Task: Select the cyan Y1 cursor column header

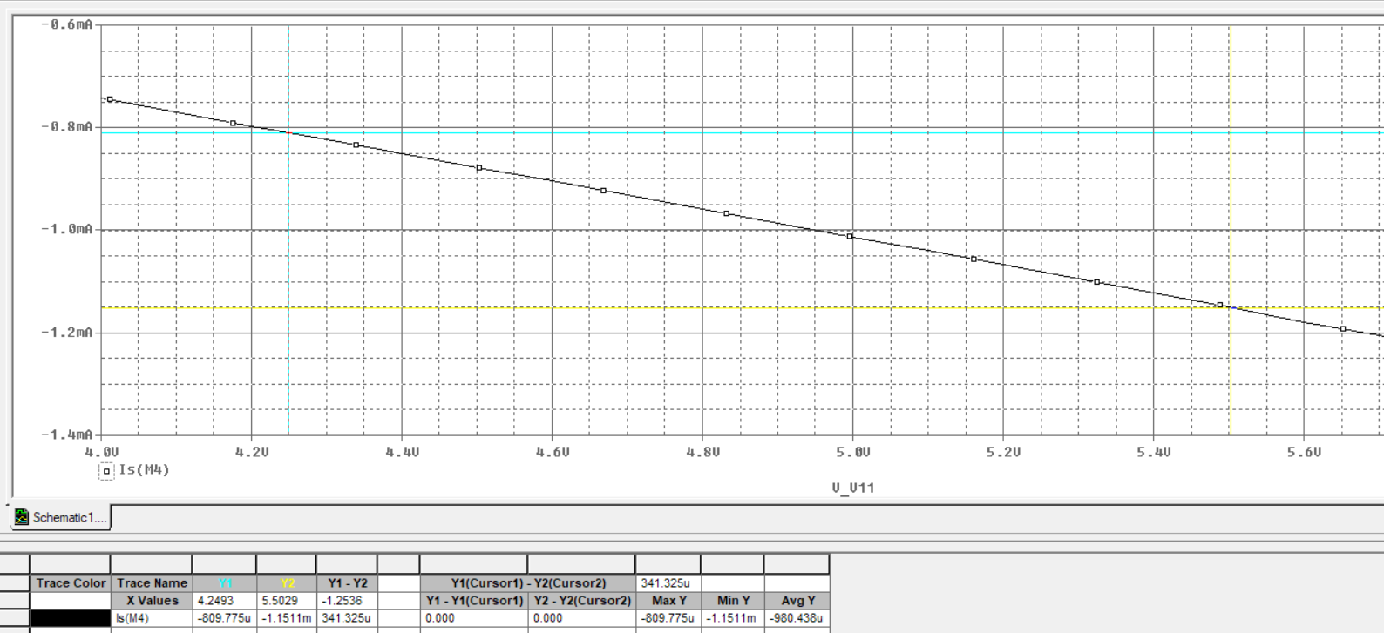Action: [x=226, y=583]
